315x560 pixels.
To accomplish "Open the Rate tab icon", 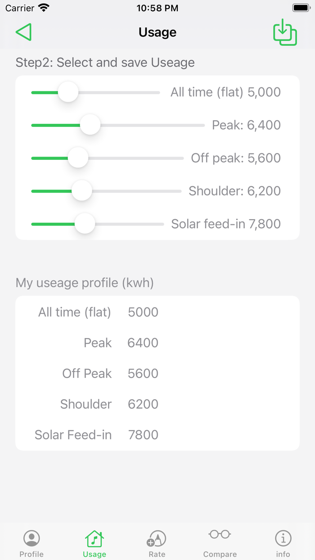I will [157, 537].
